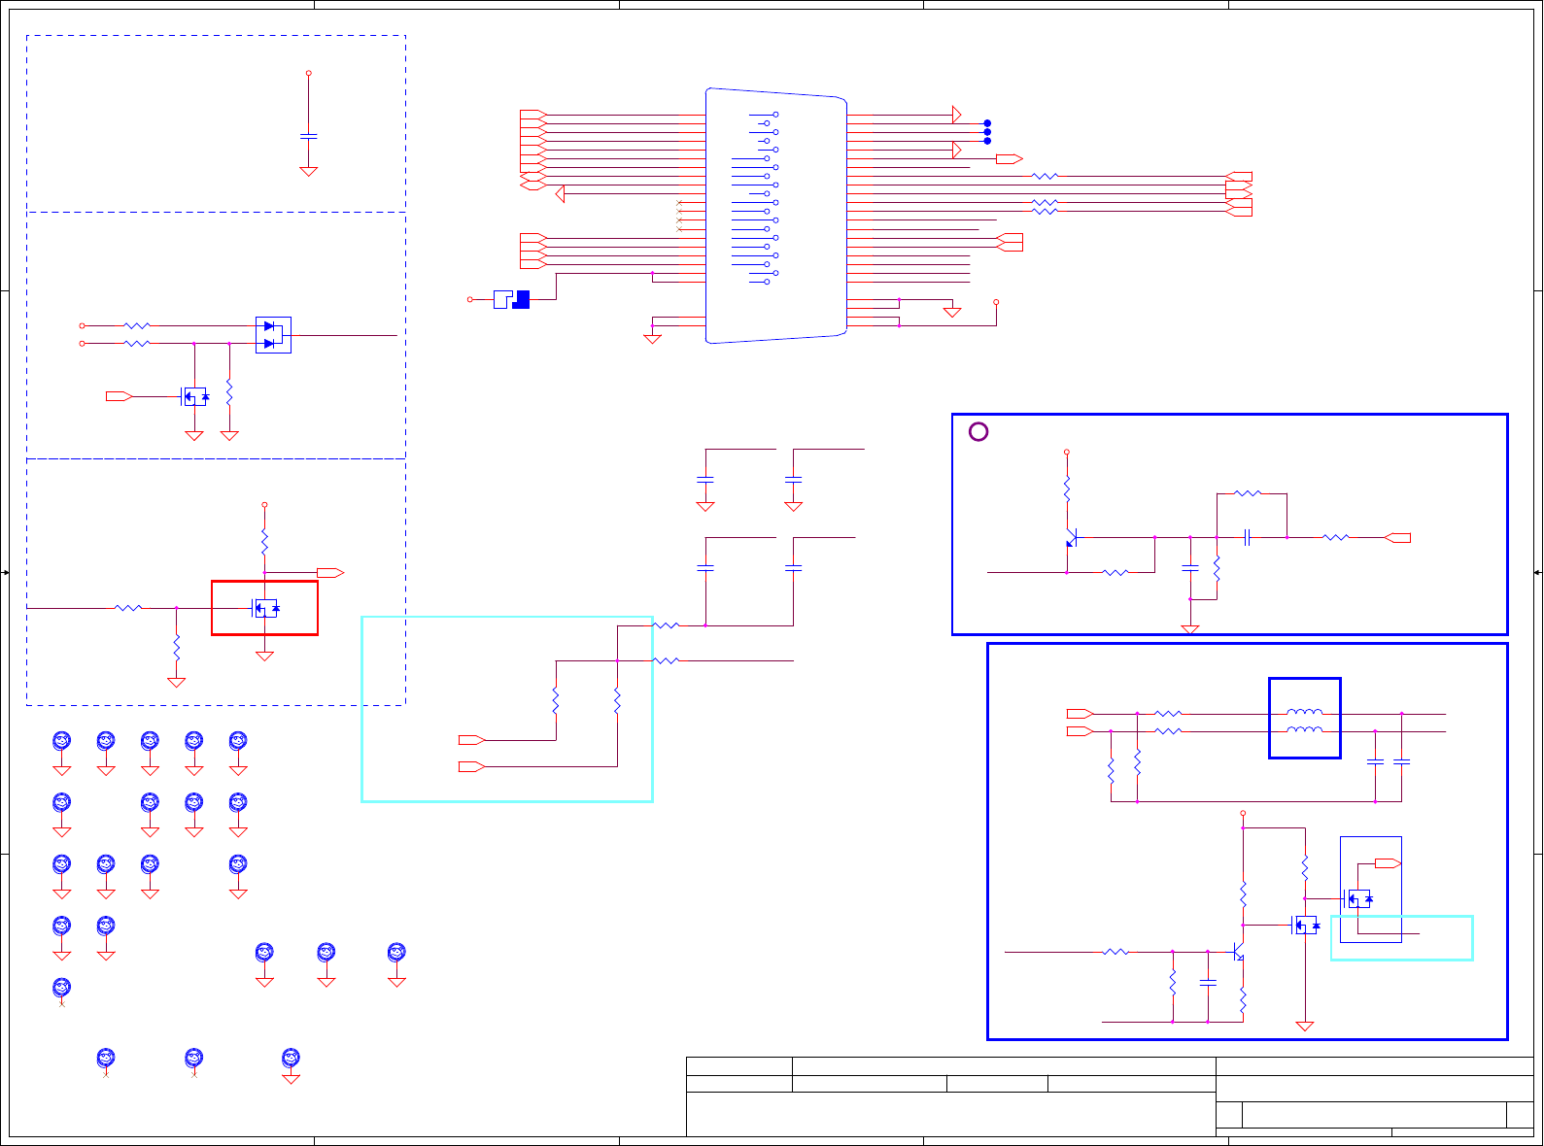Select the lower port inside the large cyan box
Image resolution: width=1544 pixels, height=1146 pixels.
click(472, 766)
